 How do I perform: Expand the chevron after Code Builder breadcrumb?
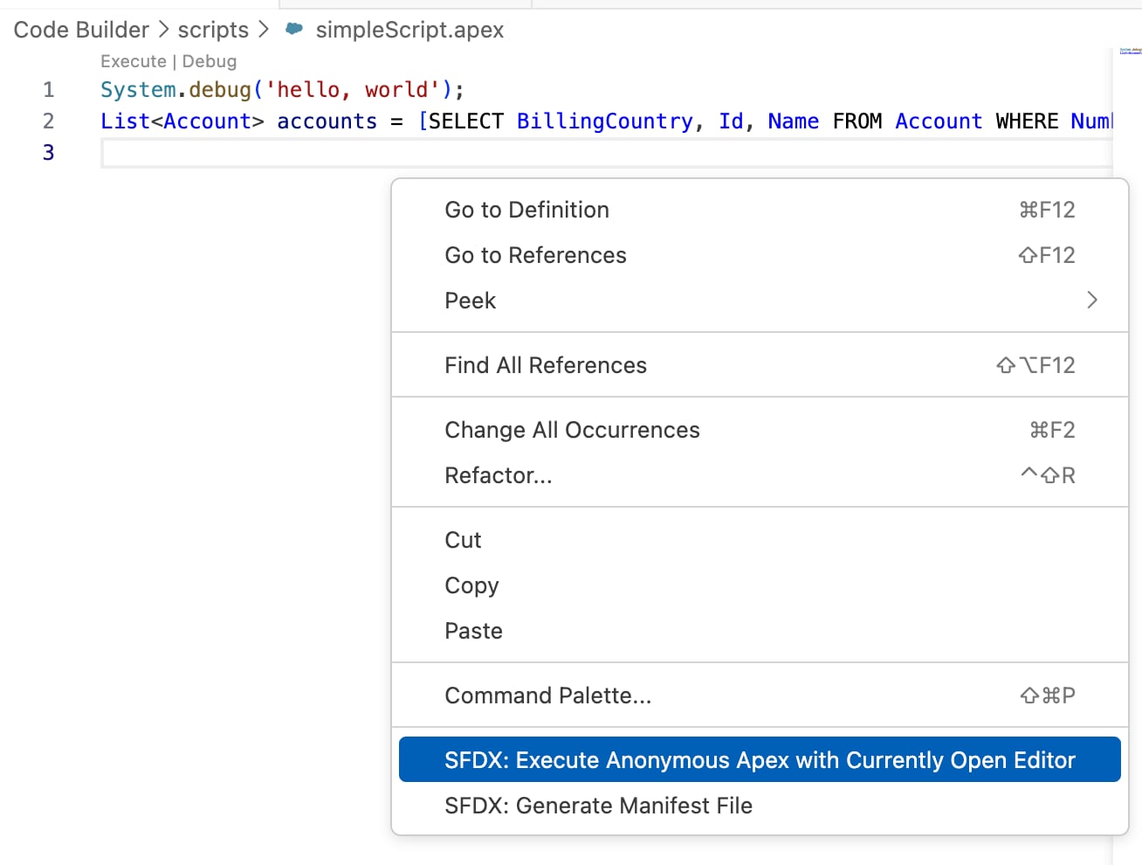click(161, 29)
